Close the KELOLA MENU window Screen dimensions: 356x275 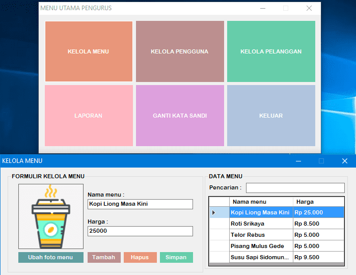tap(344, 161)
